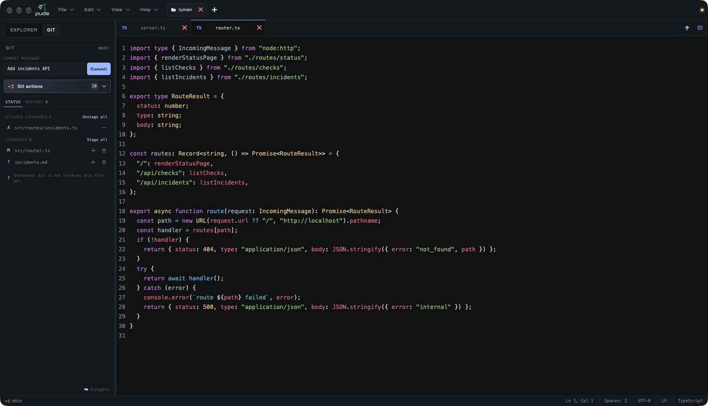Select the untracked file incidents.md
This screenshot has height=406, width=708.
coord(31,162)
